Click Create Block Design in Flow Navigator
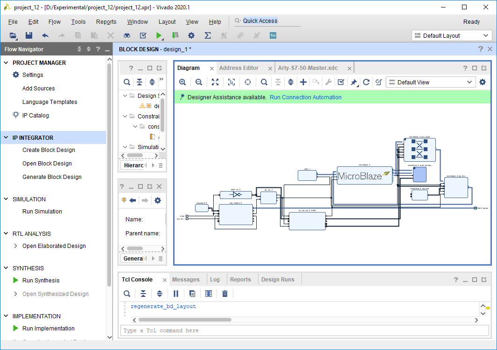497x350 pixels. click(x=49, y=150)
